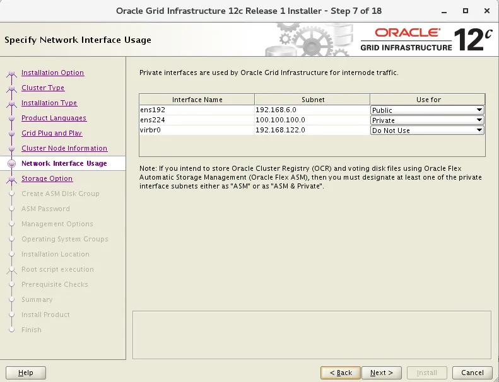Cancel the installer
Viewport: 499px width, 382px height.
[x=473, y=373]
